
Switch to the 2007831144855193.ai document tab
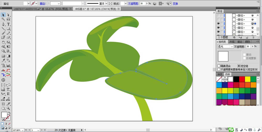click(41, 9)
